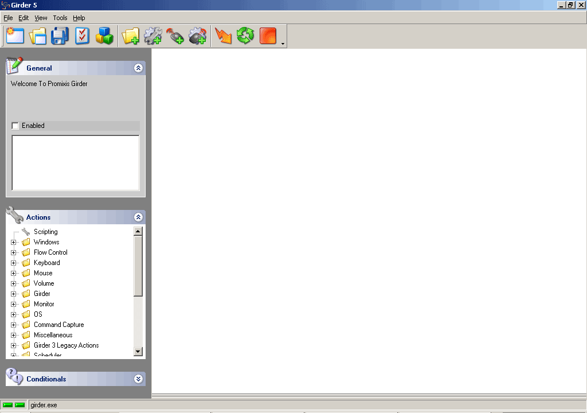Select the Command Capture tree item
This screenshot has height=413, width=587.
click(x=58, y=325)
